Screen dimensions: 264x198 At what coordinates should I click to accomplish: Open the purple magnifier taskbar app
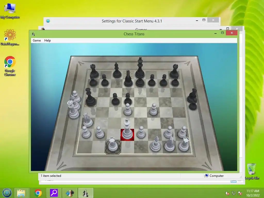[x=54, y=193]
